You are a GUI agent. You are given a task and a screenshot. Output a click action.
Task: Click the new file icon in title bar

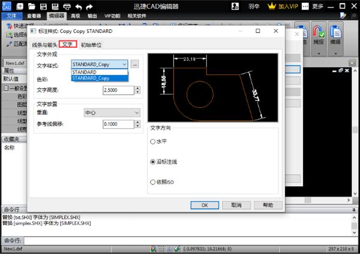[x=20, y=7]
